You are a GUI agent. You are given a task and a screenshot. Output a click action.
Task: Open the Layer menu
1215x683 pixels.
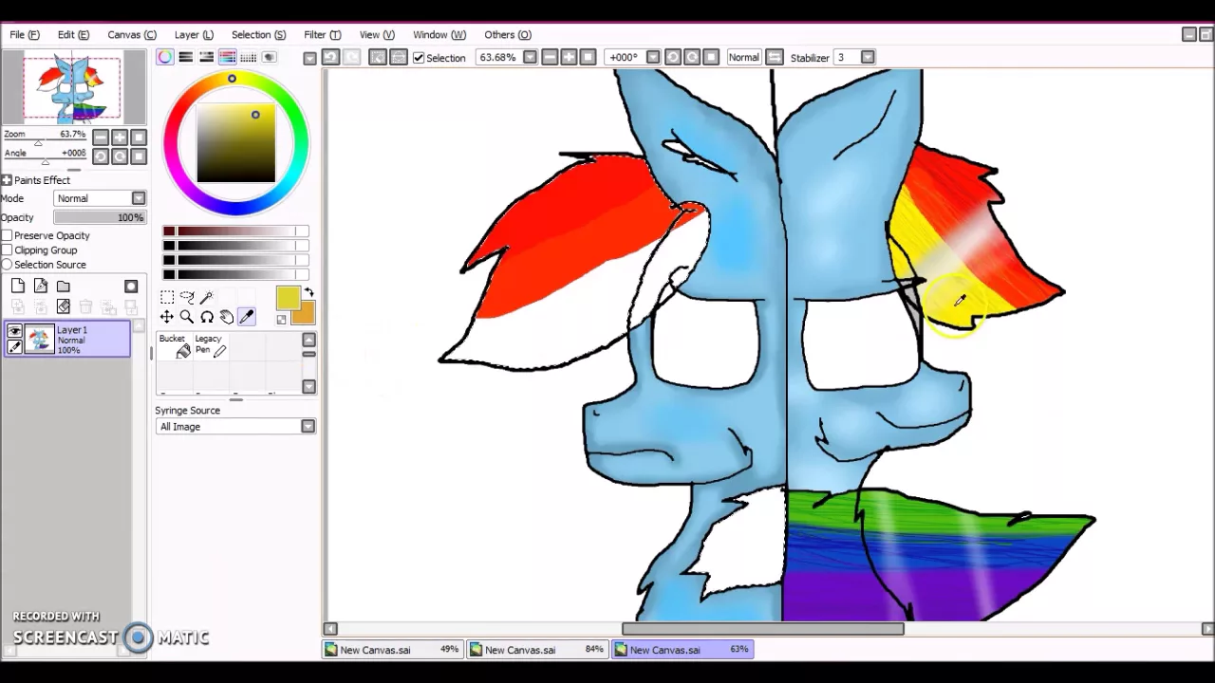pyautogui.click(x=194, y=35)
